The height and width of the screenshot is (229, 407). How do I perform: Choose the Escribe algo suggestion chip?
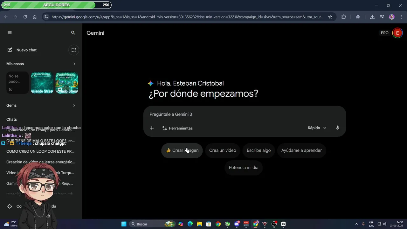click(x=259, y=150)
